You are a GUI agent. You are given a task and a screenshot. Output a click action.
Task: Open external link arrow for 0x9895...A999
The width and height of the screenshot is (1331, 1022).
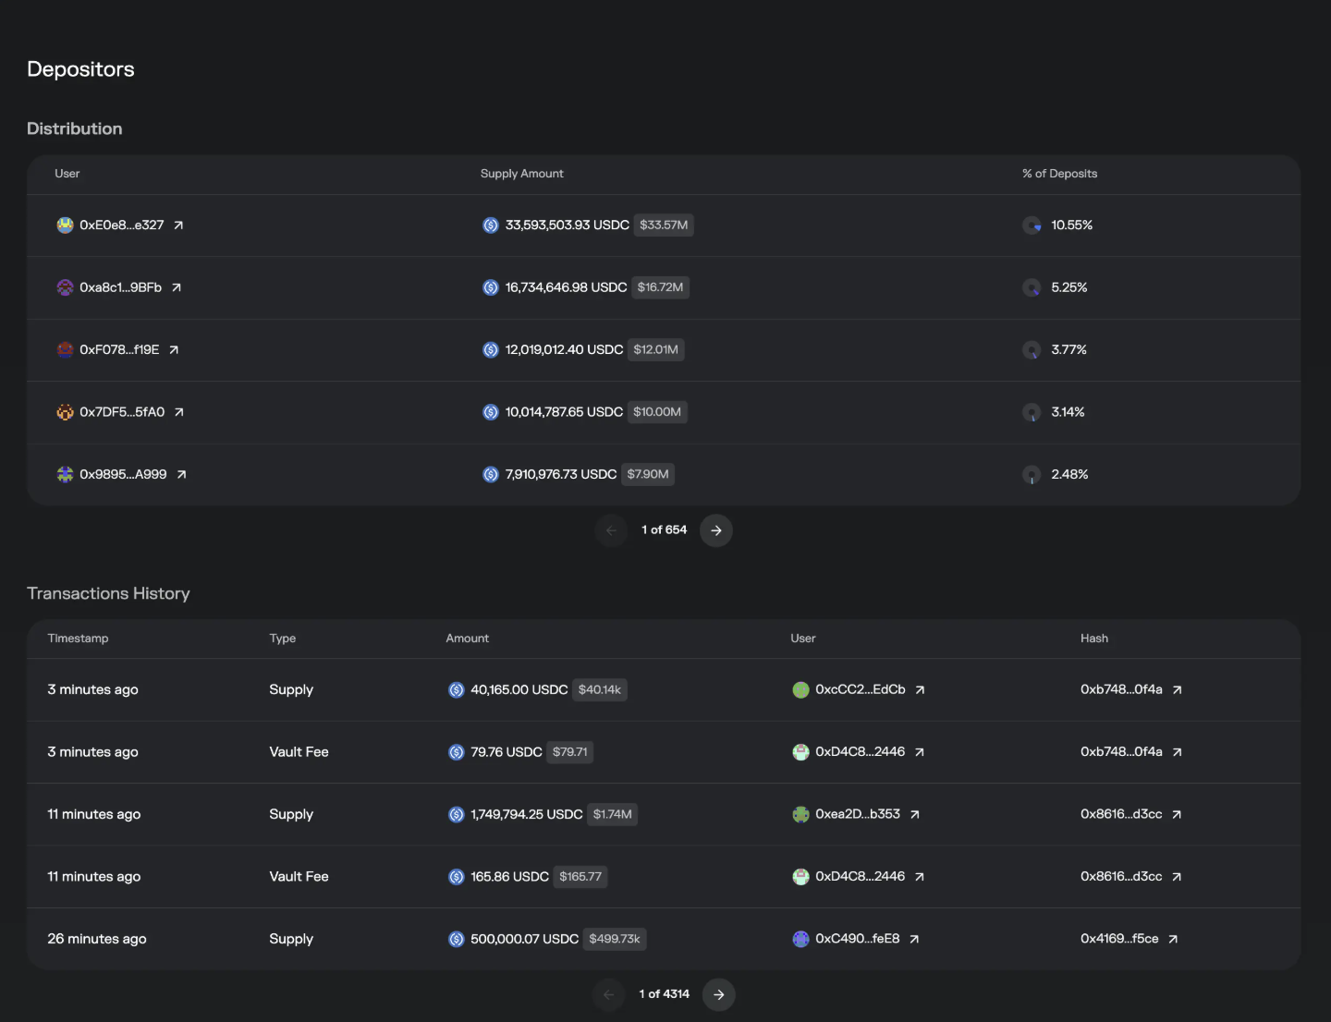click(x=181, y=475)
